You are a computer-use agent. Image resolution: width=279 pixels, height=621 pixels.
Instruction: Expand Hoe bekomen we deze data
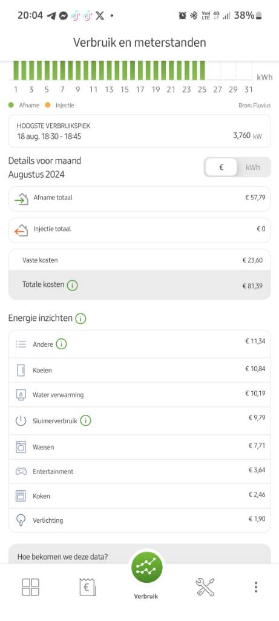[x=139, y=555]
